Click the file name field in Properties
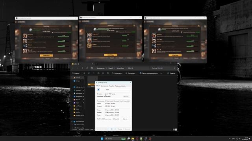Image resolution: width=252 pixels, height=141 pixels. pyautogui.click(x=117, y=90)
